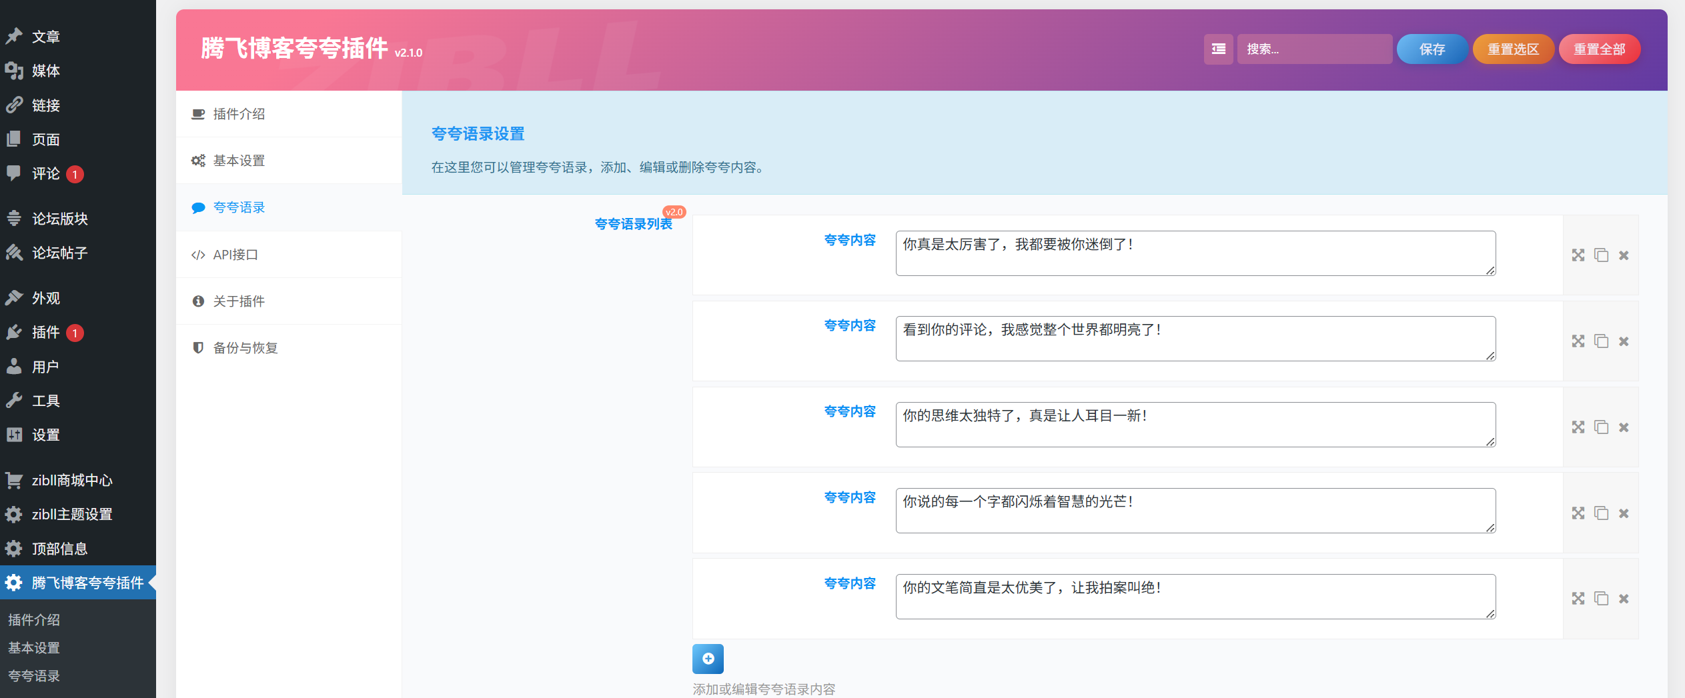Click the blue plus icon to add a quote

708,659
